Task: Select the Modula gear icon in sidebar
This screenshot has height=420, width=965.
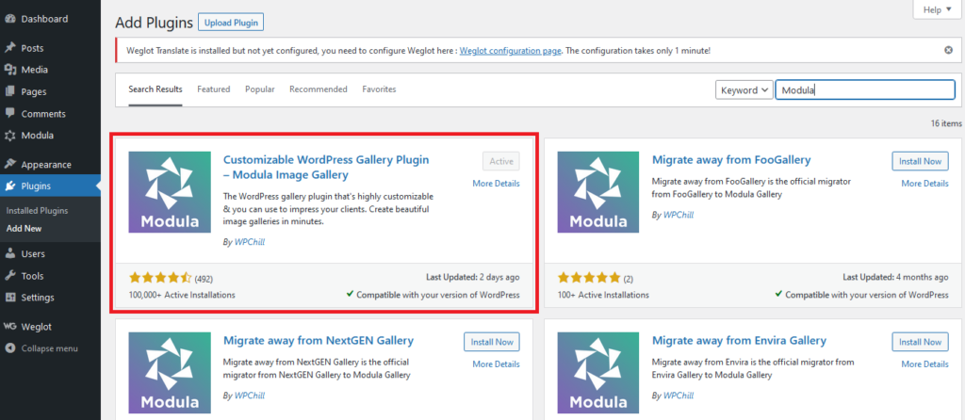Action: pos(10,136)
